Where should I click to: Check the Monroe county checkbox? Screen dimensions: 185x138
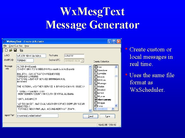[96, 96]
